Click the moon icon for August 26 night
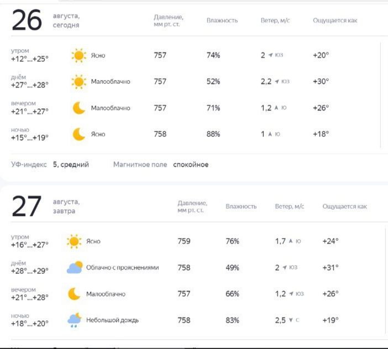 click(79, 134)
